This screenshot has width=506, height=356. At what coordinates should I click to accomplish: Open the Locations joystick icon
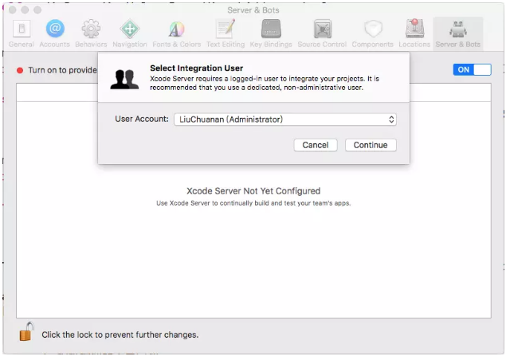coord(414,29)
